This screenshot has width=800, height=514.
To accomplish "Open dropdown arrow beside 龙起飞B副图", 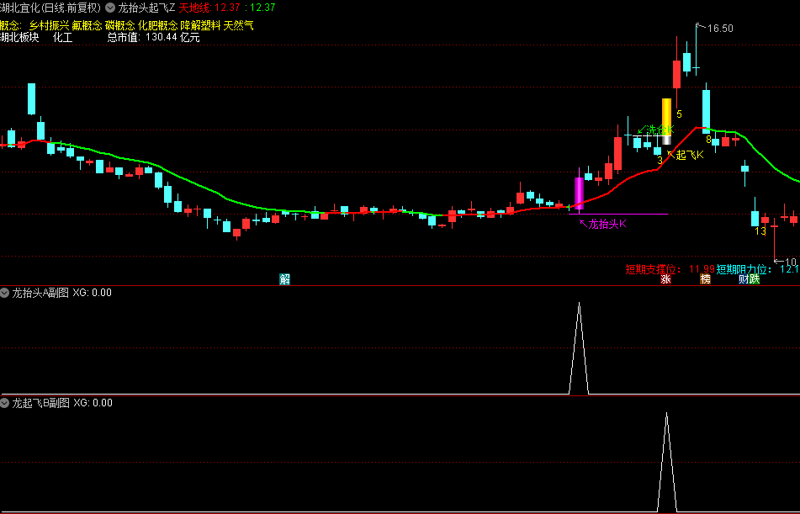I will coord(4,403).
